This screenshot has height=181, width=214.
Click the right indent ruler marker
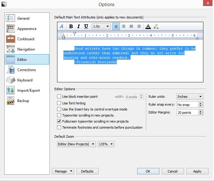point(197,38)
